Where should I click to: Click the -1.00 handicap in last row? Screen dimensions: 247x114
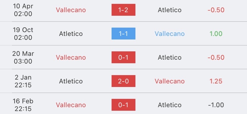pyautogui.click(x=216, y=105)
